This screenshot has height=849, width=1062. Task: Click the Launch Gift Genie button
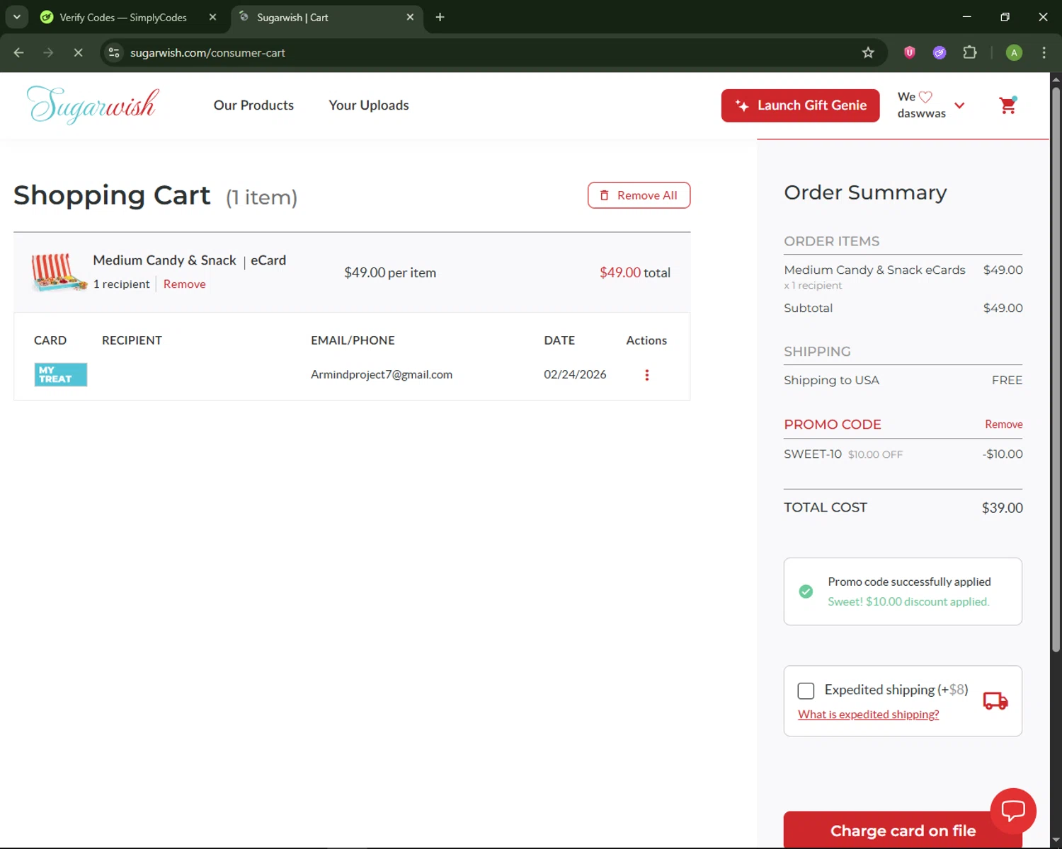point(800,105)
